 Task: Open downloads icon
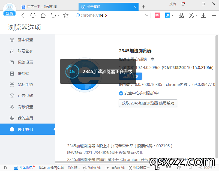click(x=203, y=15)
